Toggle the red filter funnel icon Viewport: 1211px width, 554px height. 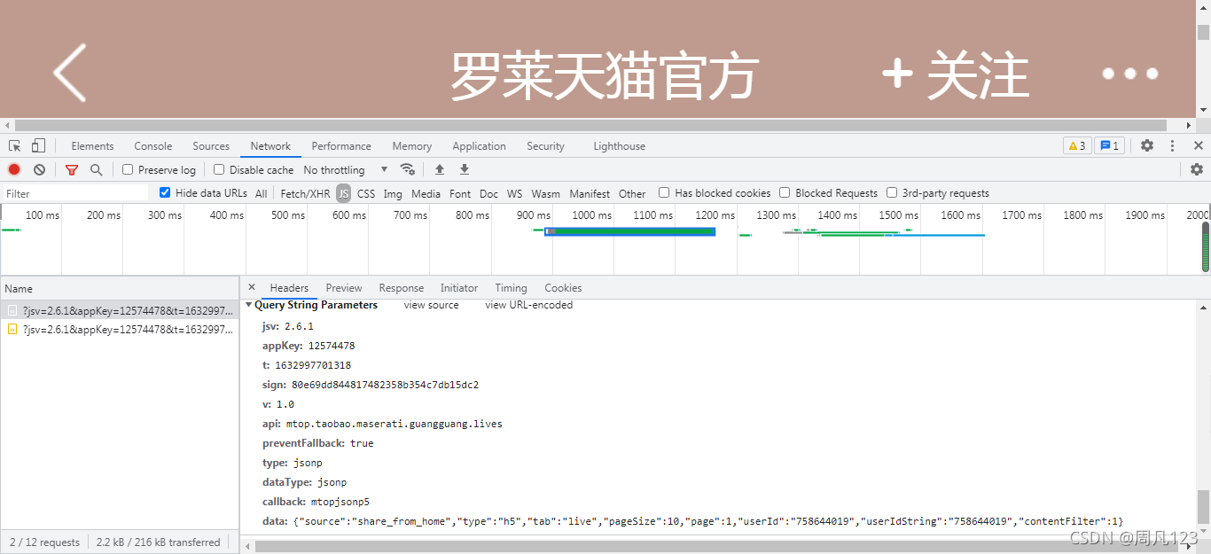pyautogui.click(x=72, y=169)
